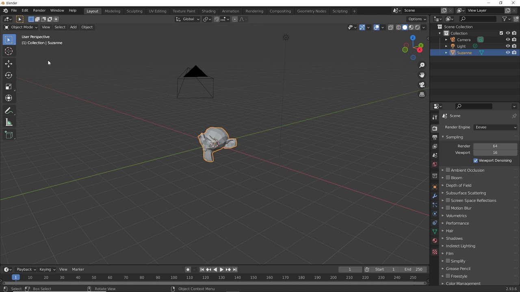Click the viewport zoom magnifier gizmo

click(x=422, y=65)
